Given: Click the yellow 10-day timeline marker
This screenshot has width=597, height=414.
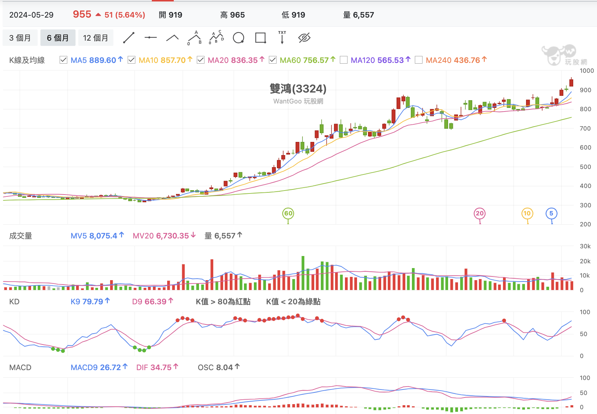Looking at the screenshot, I should [527, 214].
